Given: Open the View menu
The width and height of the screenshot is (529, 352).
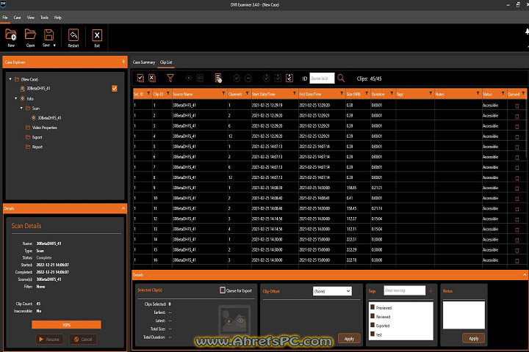Looking at the screenshot, I should tap(31, 18).
